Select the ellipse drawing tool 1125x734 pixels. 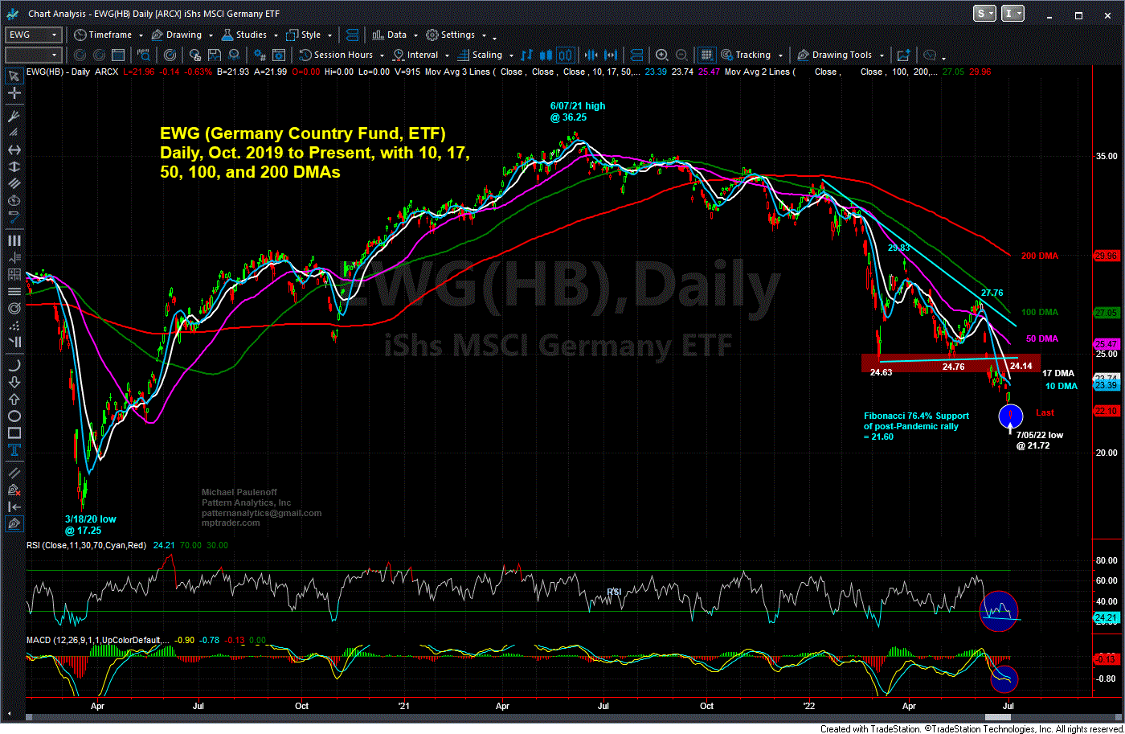(x=14, y=416)
